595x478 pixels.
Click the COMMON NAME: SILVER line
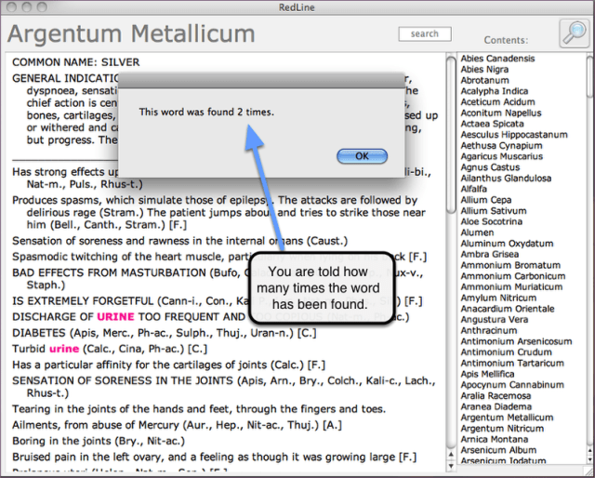point(76,62)
